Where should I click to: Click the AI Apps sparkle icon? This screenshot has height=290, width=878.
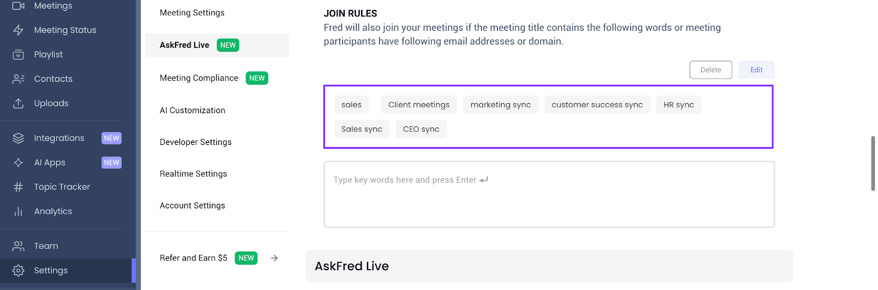(x=18, y=163)
